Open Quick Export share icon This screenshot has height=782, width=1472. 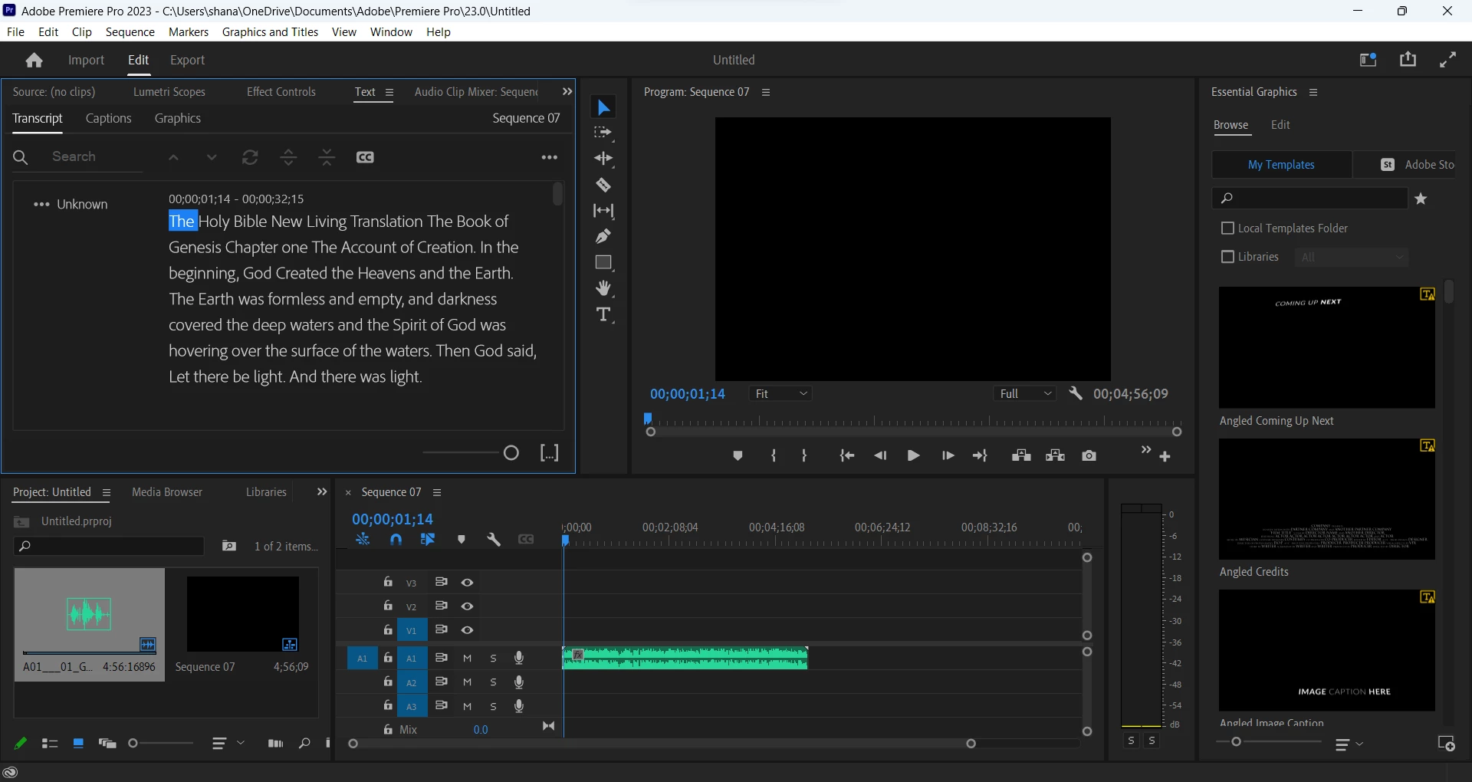[x=1408, y=60]
